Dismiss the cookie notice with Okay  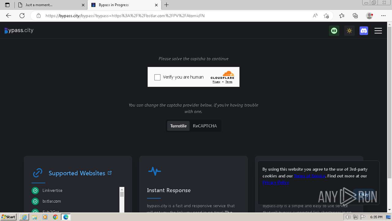point(364,194)
